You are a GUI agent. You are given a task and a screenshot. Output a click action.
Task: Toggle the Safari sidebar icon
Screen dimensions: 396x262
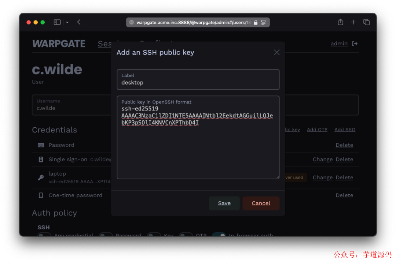[x=57, y=22]
